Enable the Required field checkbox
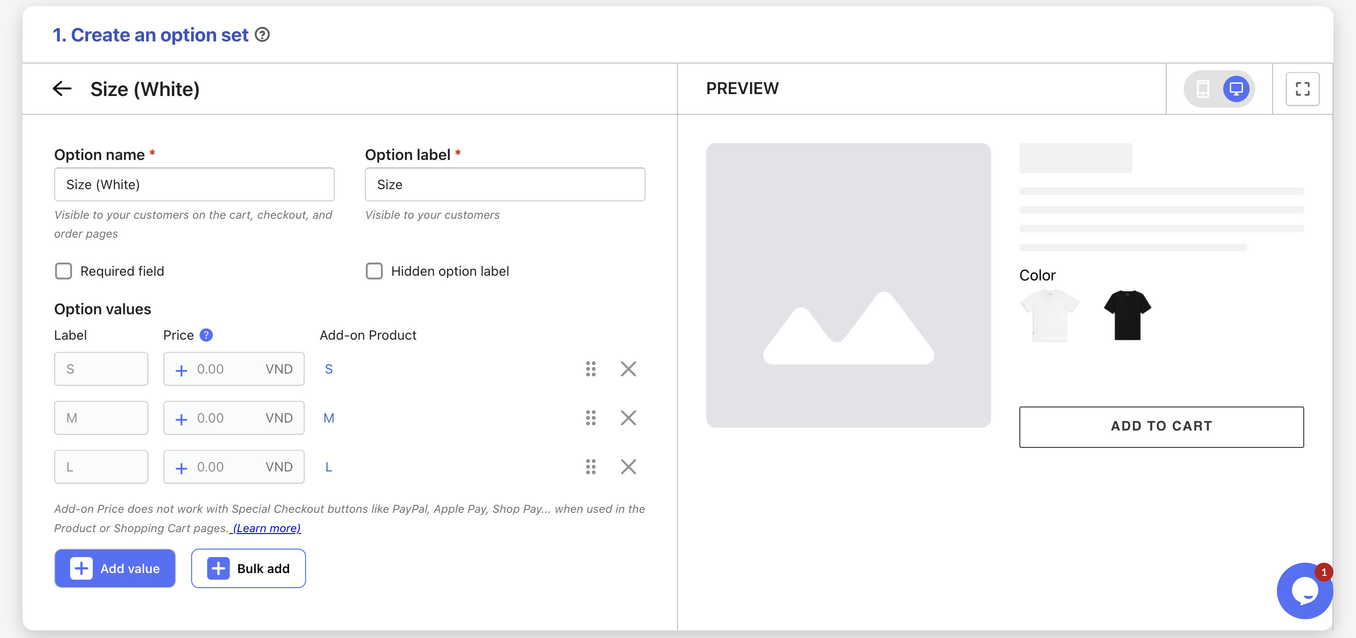The height and width of the screenshot is (638, 1356). tap(64, 271)
